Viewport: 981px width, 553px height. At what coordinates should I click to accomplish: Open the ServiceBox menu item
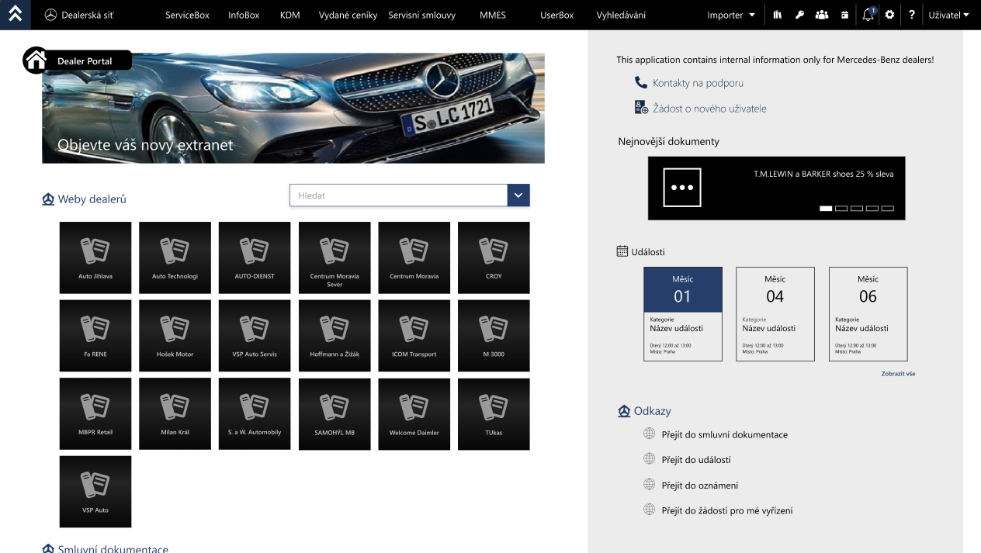click(186, 14)
